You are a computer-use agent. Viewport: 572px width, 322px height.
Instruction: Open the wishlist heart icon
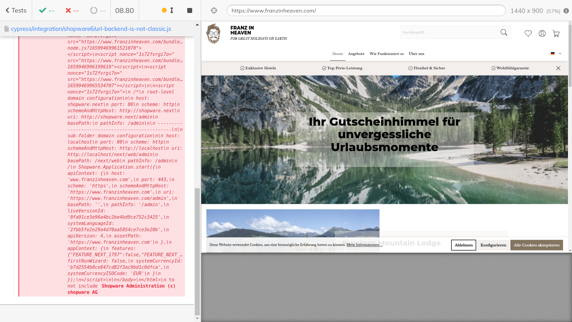click(x=528, y=33)
